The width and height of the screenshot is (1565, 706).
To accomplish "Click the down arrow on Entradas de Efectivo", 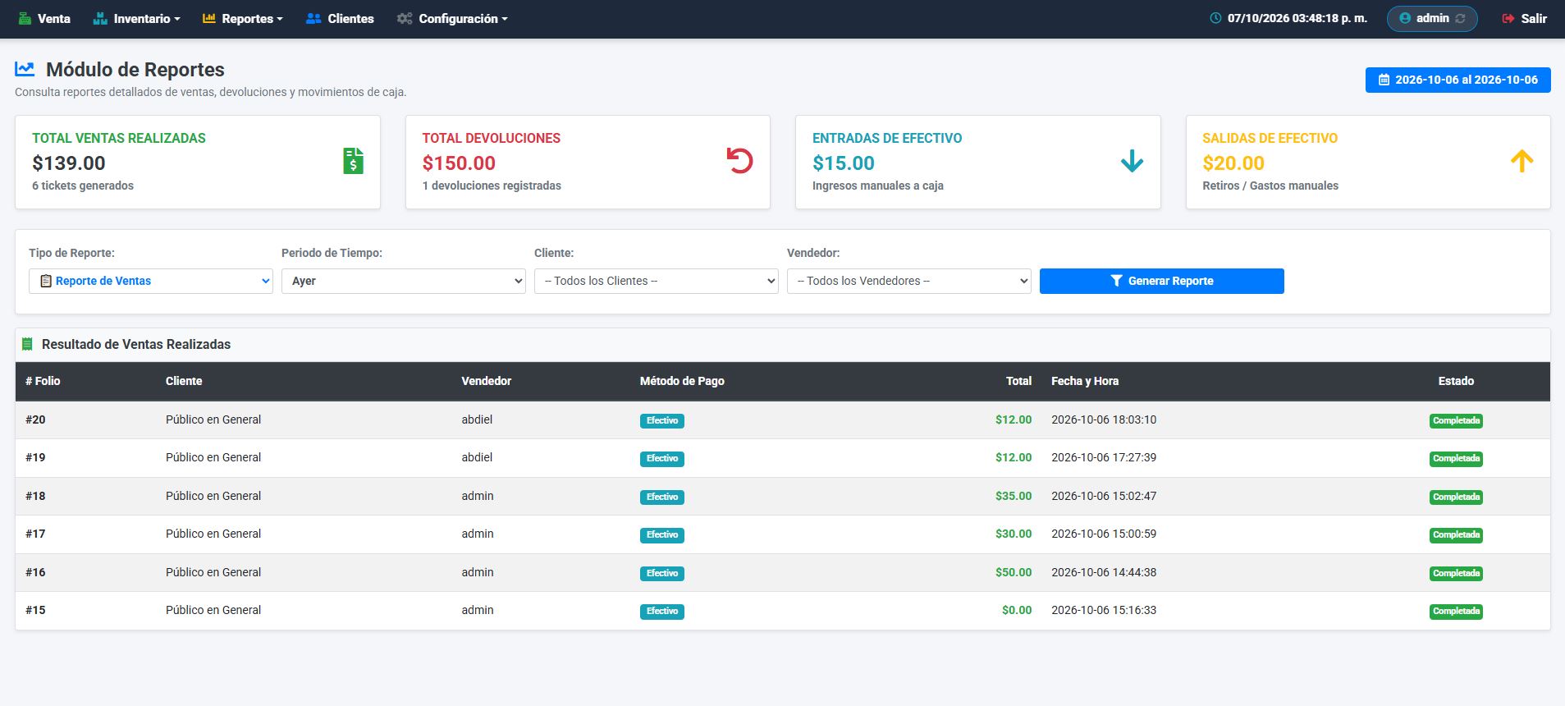I will click(1132, 161).
